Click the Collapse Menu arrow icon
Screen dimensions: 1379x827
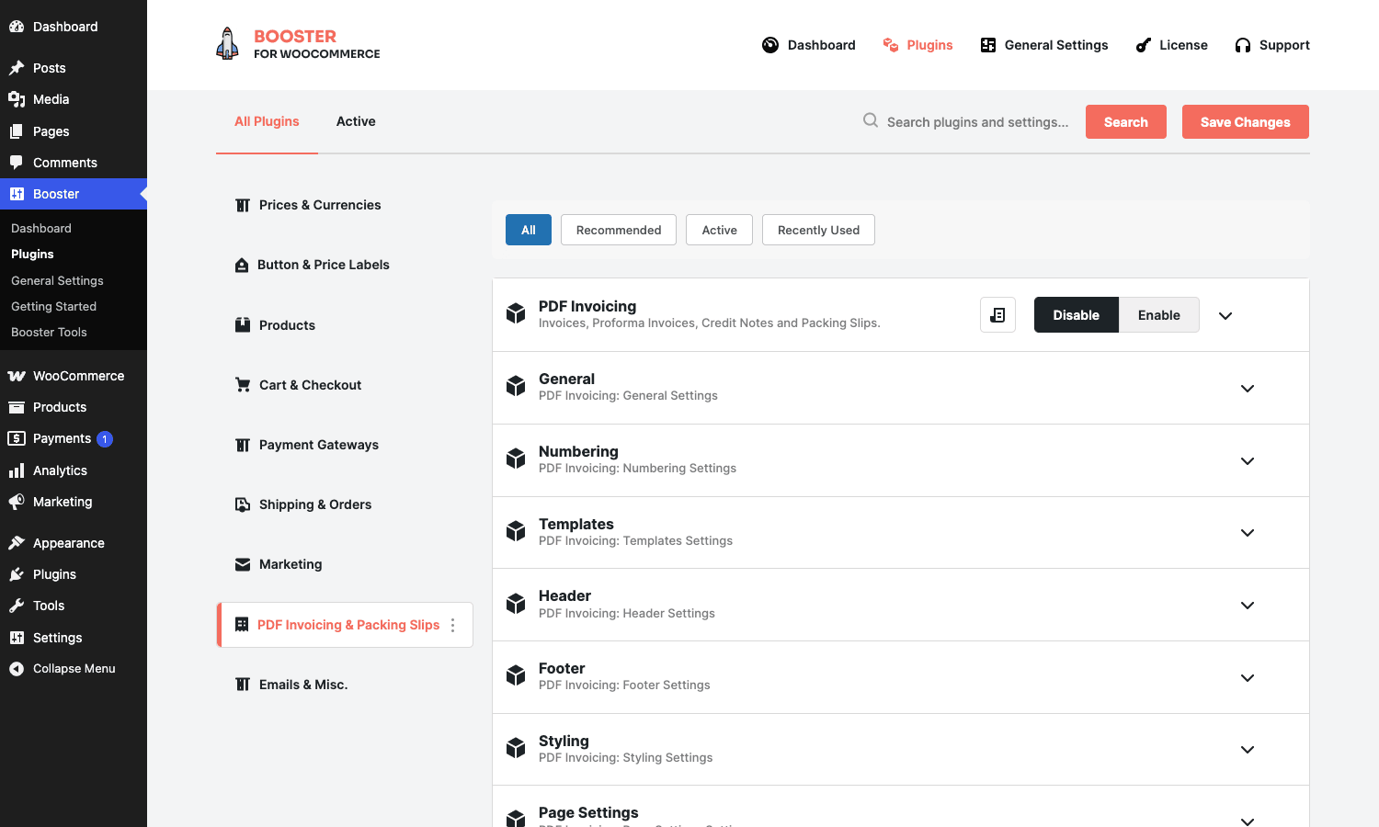coord(17,669)
